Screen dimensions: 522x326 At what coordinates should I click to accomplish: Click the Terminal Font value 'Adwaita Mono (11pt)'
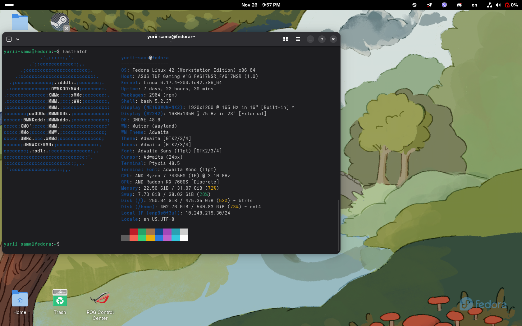190,170
